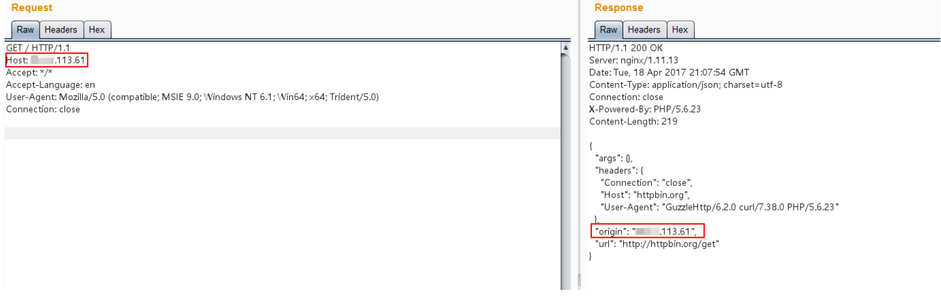Switch to the Response Raw tab
Image resolution: width=941 pixels, height=297 pixels.
(608, 29)
